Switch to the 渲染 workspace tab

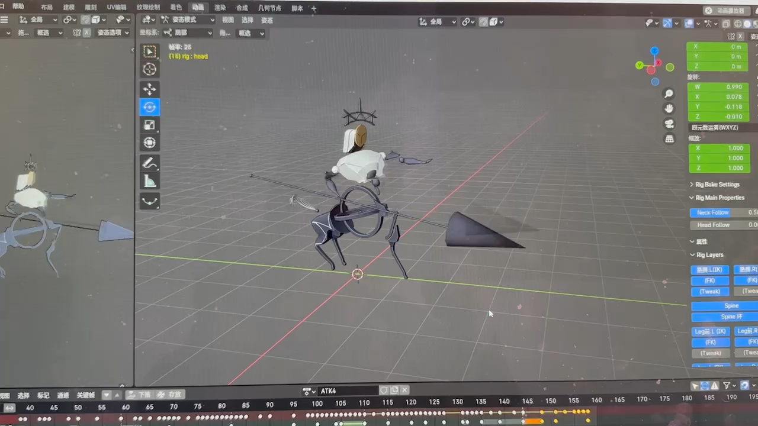click(x=220, y=8)
